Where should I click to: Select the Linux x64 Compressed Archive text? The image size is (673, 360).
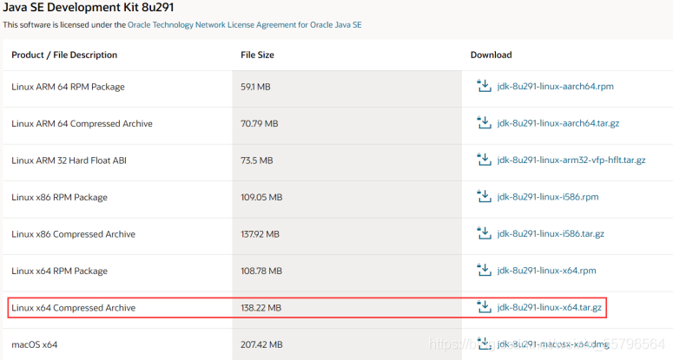(74, 308)
